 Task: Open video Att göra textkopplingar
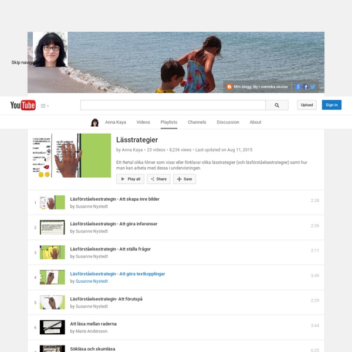[x=117, y=274]
